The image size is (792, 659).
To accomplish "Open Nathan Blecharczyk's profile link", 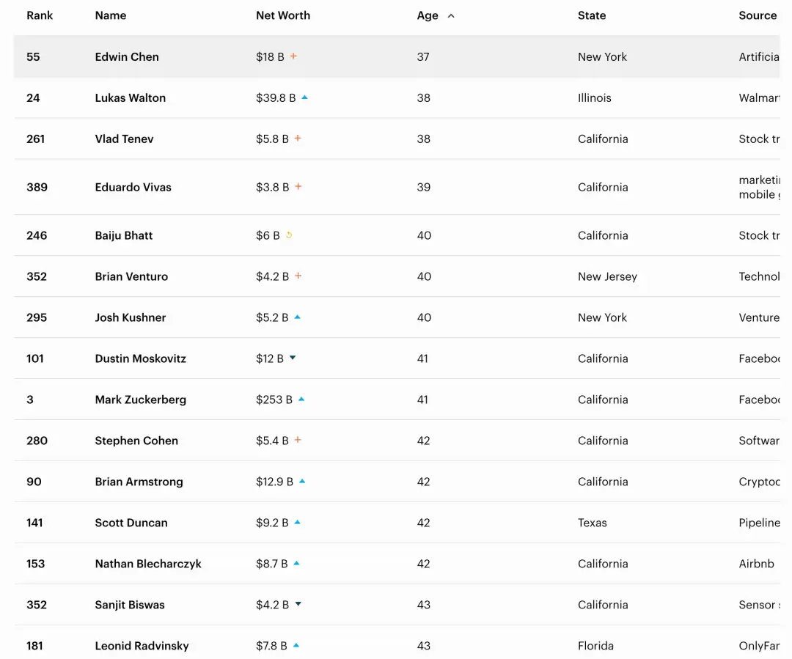I will click(148, 564).
